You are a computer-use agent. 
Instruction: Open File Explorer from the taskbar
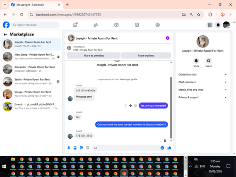pyautogui.click(x=13, y=159)
